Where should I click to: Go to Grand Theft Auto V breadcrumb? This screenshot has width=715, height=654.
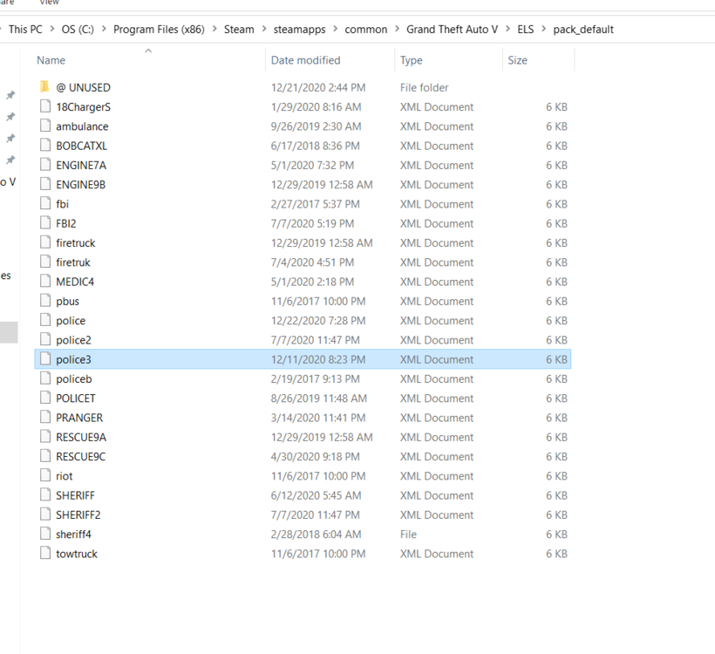click(452, 29)
